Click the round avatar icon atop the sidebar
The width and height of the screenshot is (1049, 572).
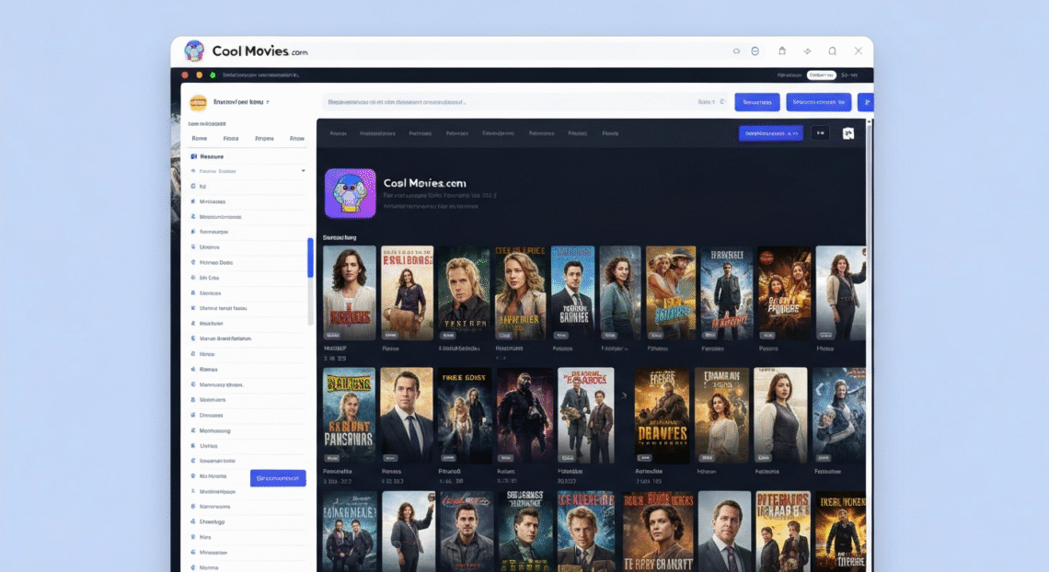pyautogui.click(x=198, y=102)
